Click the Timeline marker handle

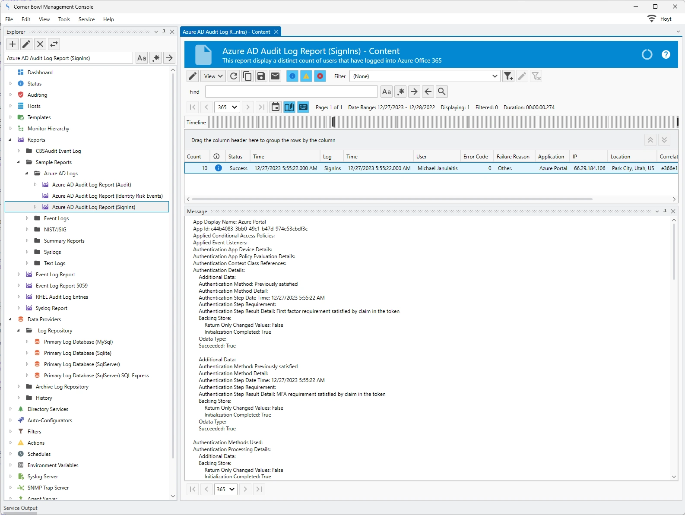pos(333,123)
